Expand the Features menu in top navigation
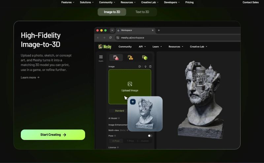The width and height of the screenshot is (264, 163). point(68,2)
